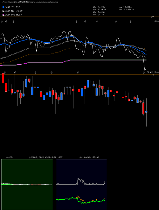
Task: Click the 'Pre C: 18.37' value
Action: point(100,15)
